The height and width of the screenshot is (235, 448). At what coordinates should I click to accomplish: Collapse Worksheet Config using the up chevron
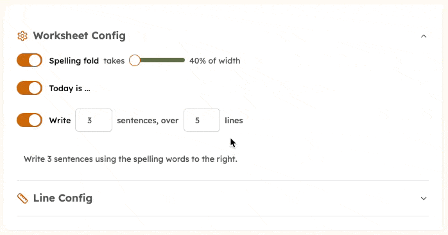click(x=424, y=36)
